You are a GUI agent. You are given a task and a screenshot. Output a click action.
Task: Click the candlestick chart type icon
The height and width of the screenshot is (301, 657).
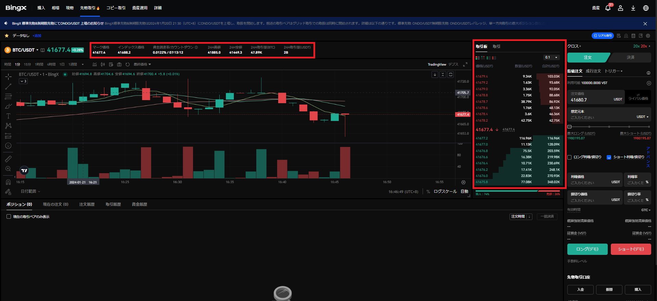click(103, 65)
